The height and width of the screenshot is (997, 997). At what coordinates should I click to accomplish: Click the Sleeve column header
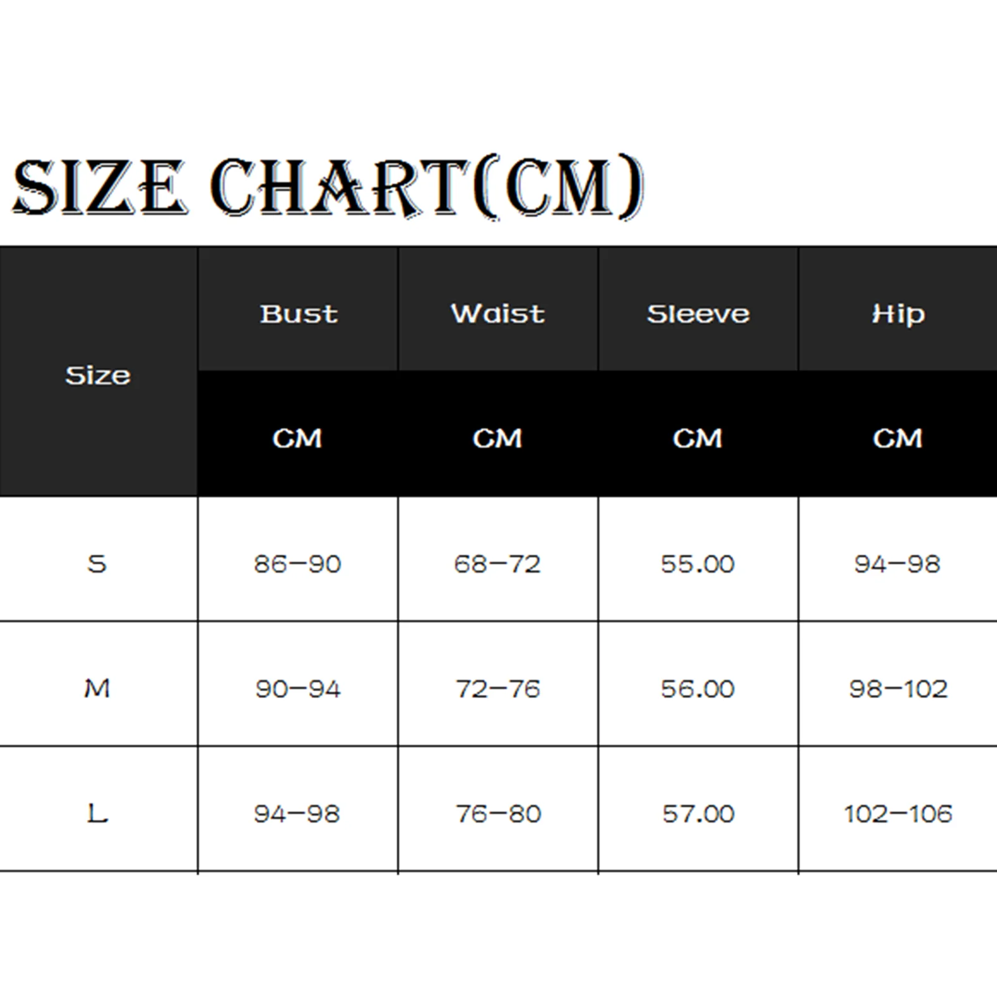[x=698, y=313]
